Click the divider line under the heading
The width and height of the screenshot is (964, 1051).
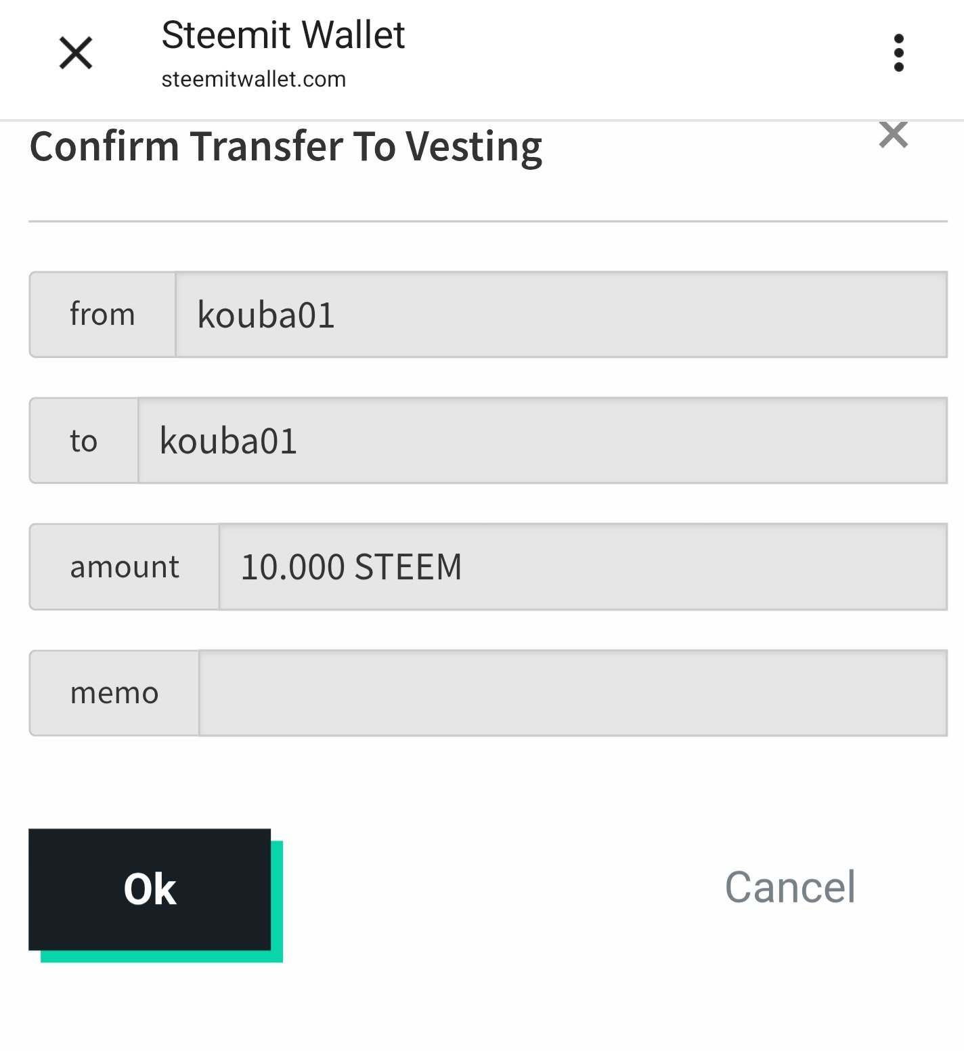[x=487, y=221]
